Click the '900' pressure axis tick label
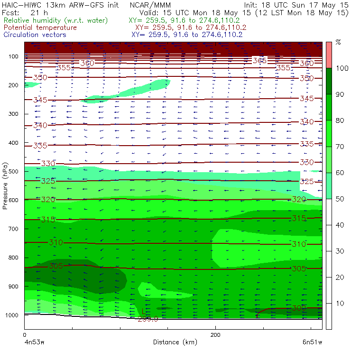 click(x=13, y=286)
